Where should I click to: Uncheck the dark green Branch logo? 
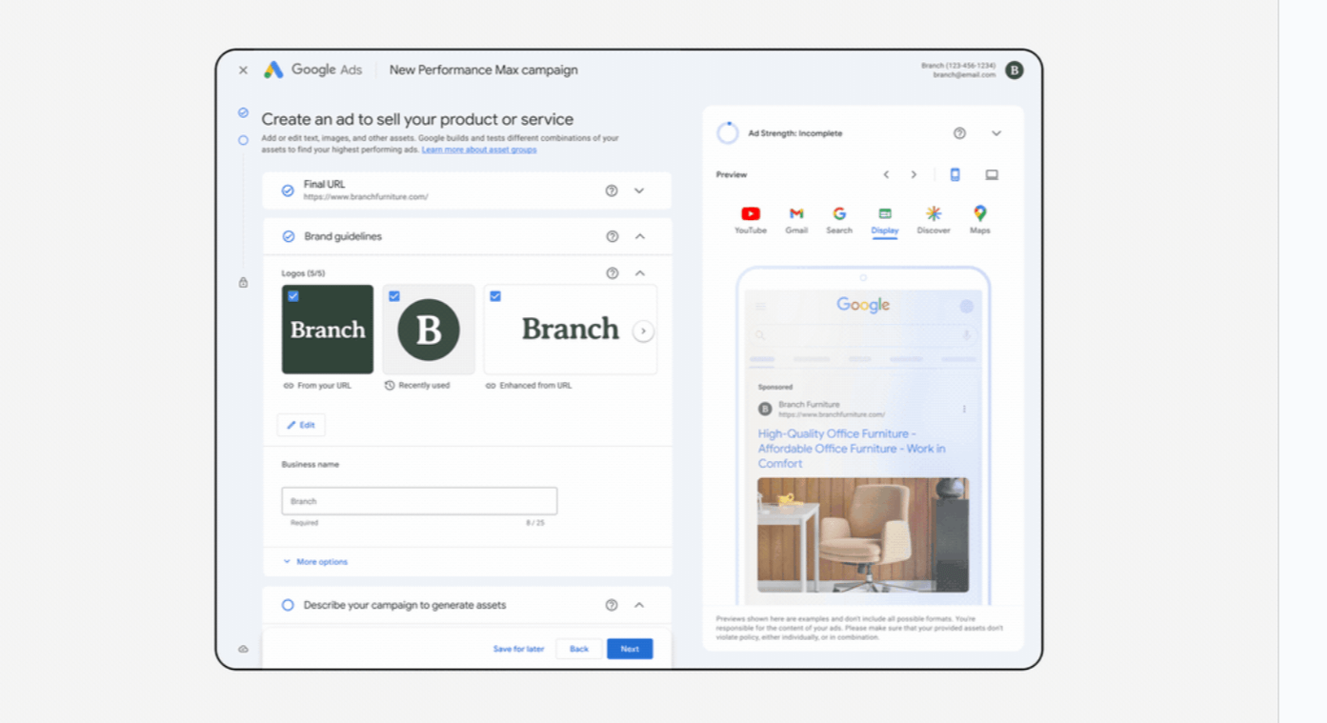click(x=293, y=296)
